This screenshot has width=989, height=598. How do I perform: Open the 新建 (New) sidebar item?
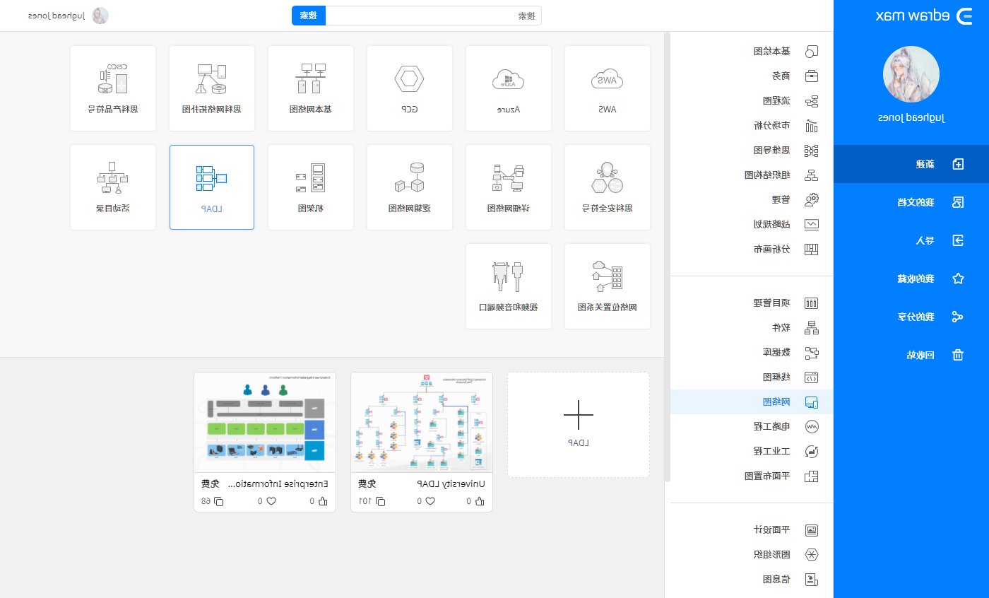tap(911, 164)
